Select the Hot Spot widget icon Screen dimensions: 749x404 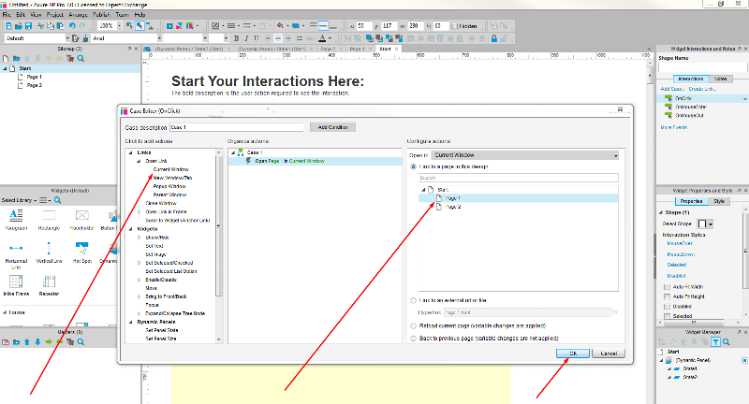(x=81, y=248)
